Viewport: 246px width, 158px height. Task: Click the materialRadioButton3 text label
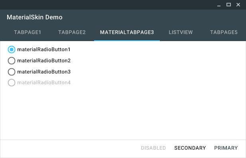pos(44,72)
